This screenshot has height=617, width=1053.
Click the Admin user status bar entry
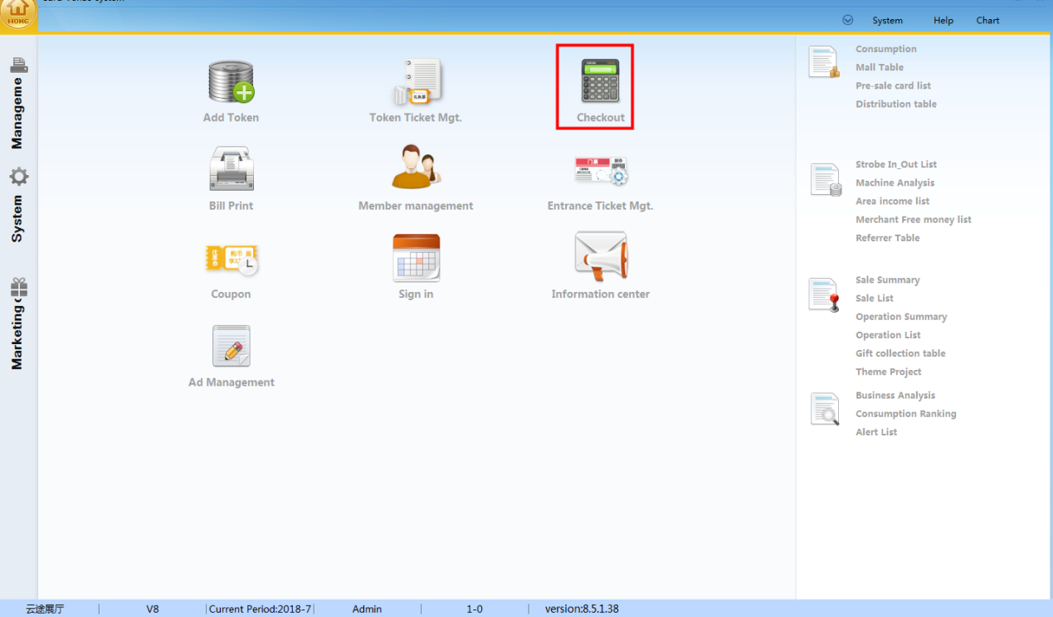pyautogui.click(x=367, y=609)
